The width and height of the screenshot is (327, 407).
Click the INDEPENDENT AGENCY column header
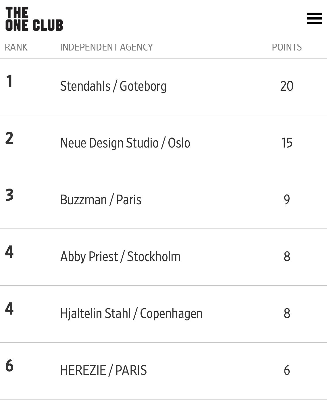click(x=106, y=47)
